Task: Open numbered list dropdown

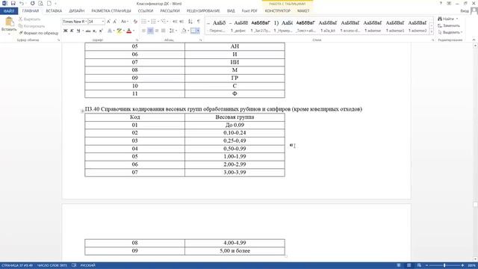Action: (158, 22)
